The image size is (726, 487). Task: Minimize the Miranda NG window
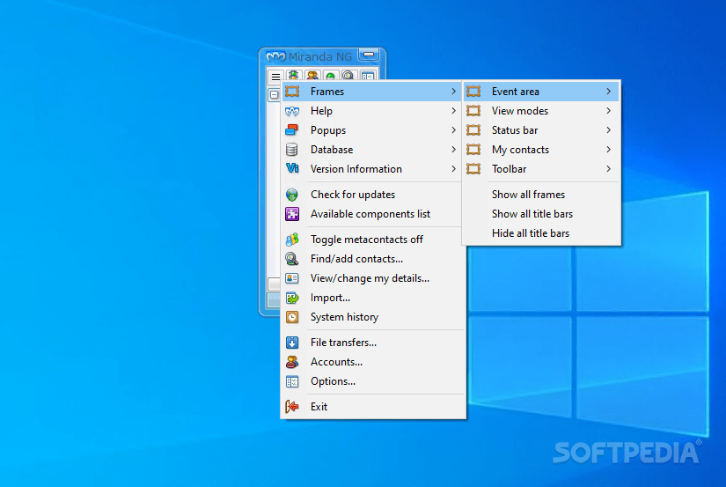(x=369, y=55)
